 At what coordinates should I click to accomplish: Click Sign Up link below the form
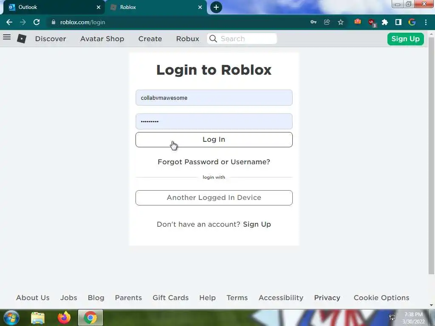tap(257, 224)
